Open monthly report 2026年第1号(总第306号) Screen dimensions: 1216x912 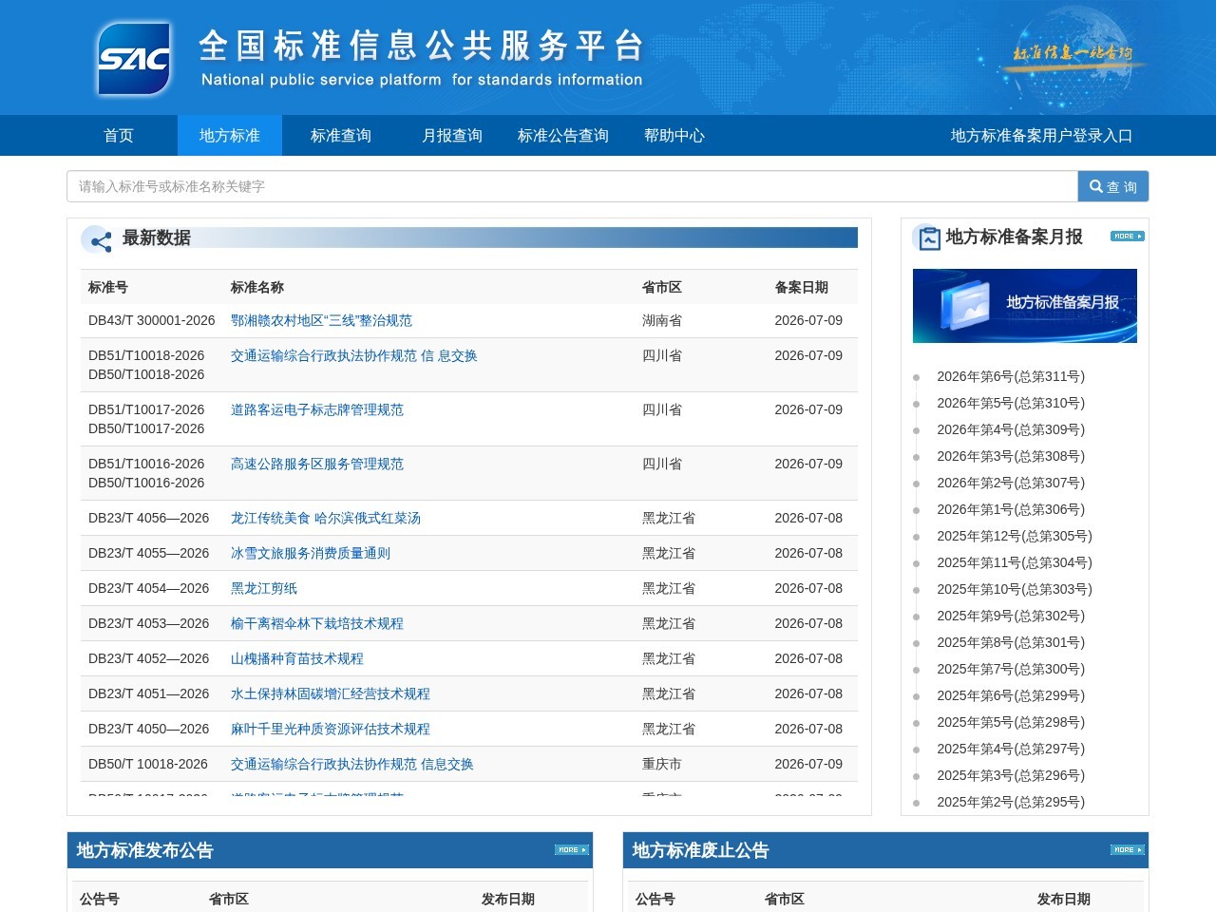point(1011,510)
